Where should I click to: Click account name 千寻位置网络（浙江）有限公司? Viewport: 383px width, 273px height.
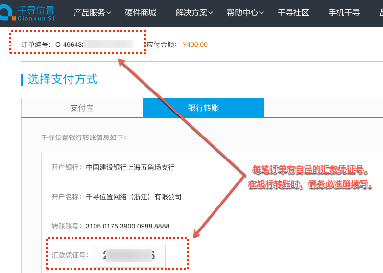pos(134,197)
